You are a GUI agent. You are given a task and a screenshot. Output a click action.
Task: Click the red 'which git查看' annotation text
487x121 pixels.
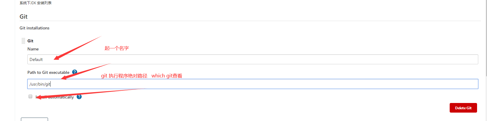point(167,76)
